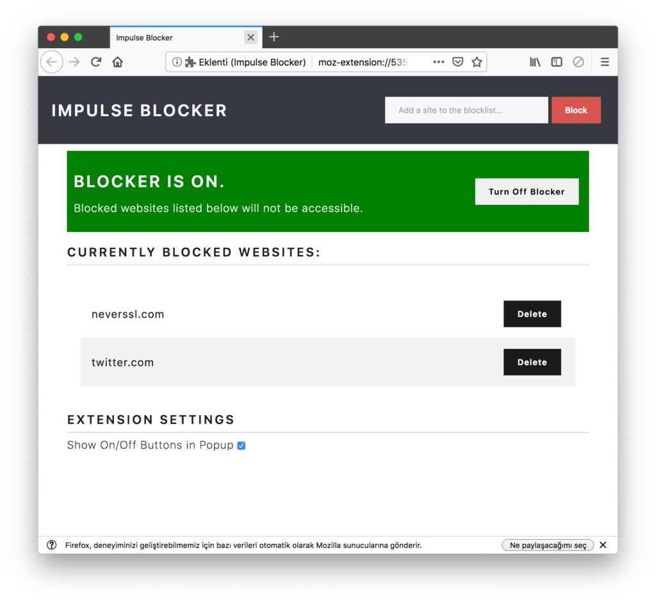
Task: Open the Firefox hamburger menu
Action: point(605,62)
